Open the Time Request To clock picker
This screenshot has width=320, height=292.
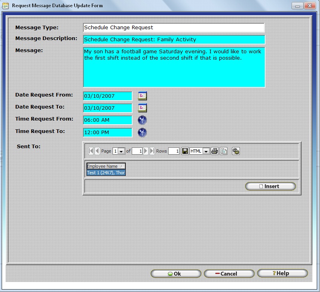click(142, 133)
